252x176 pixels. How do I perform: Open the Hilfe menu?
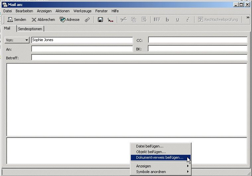point(115,11)
